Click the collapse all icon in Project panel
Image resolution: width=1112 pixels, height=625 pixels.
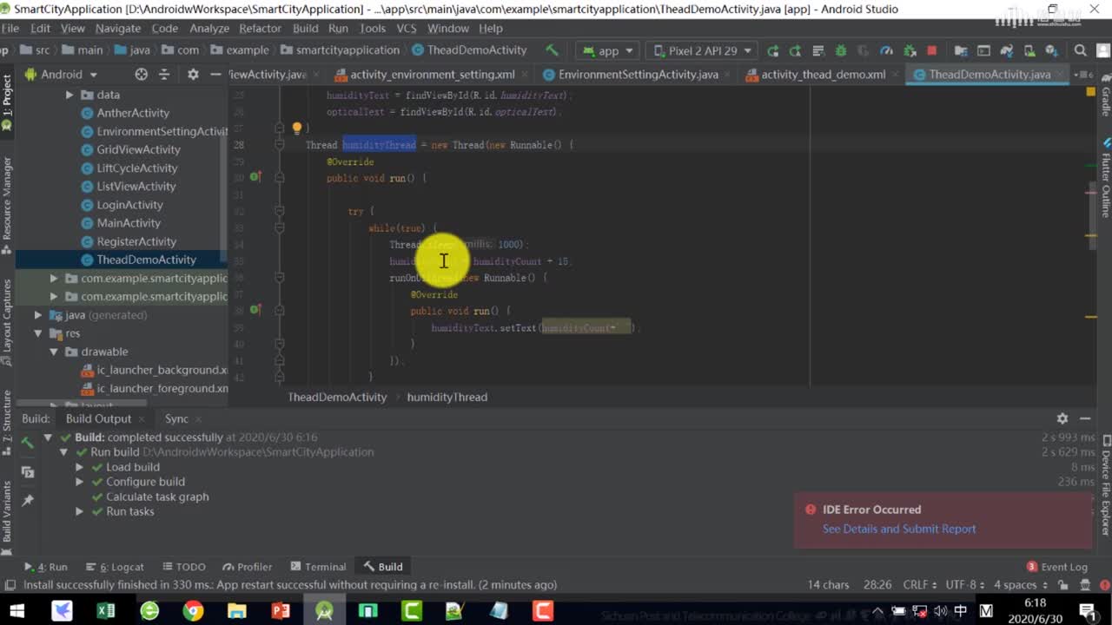(163, 75)
